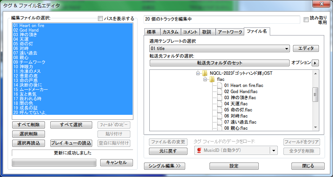Switch to the アートワーク tab
Screen dimensions: 333x177
(230, 32)
